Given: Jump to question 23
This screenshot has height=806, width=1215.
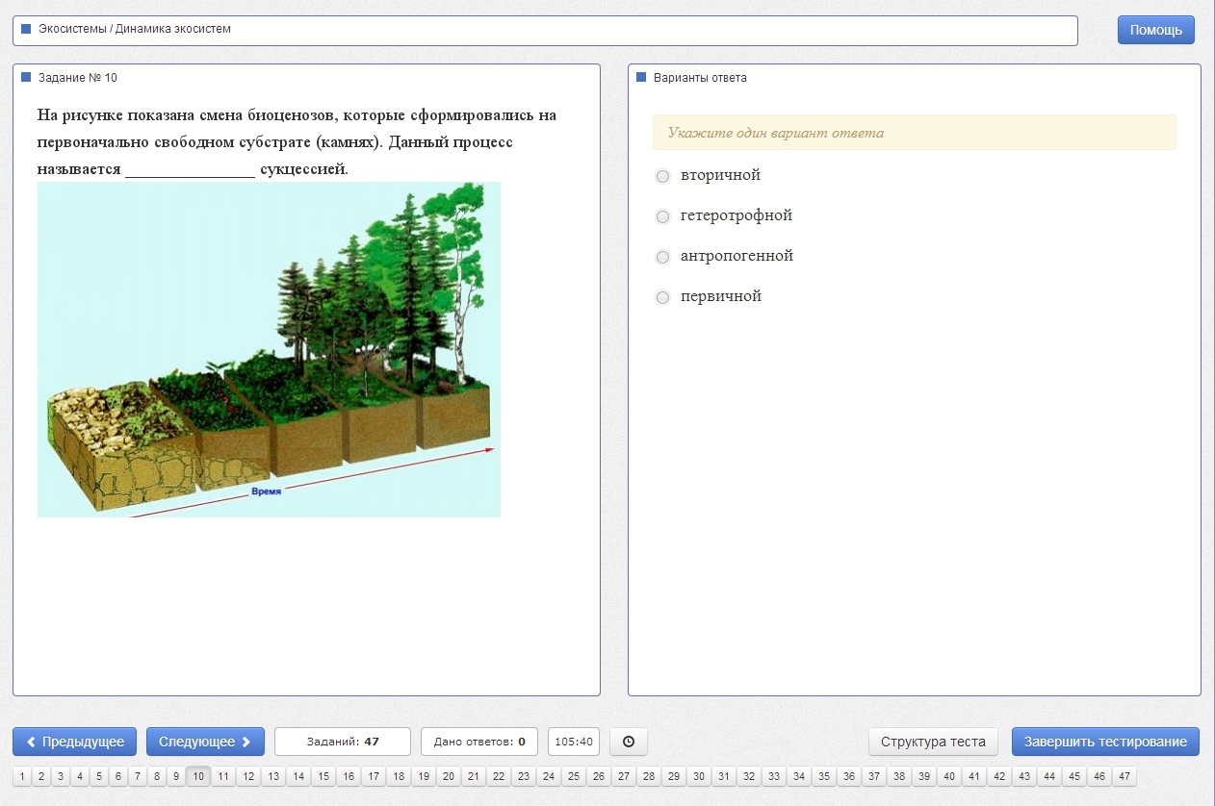Looking at the screenshot, I should click(x=524, y=776).
